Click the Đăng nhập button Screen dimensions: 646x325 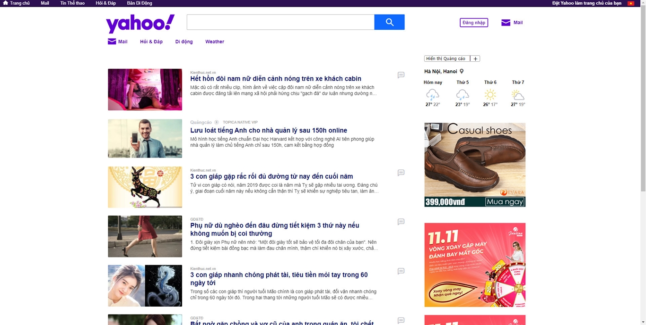[473, 22]
